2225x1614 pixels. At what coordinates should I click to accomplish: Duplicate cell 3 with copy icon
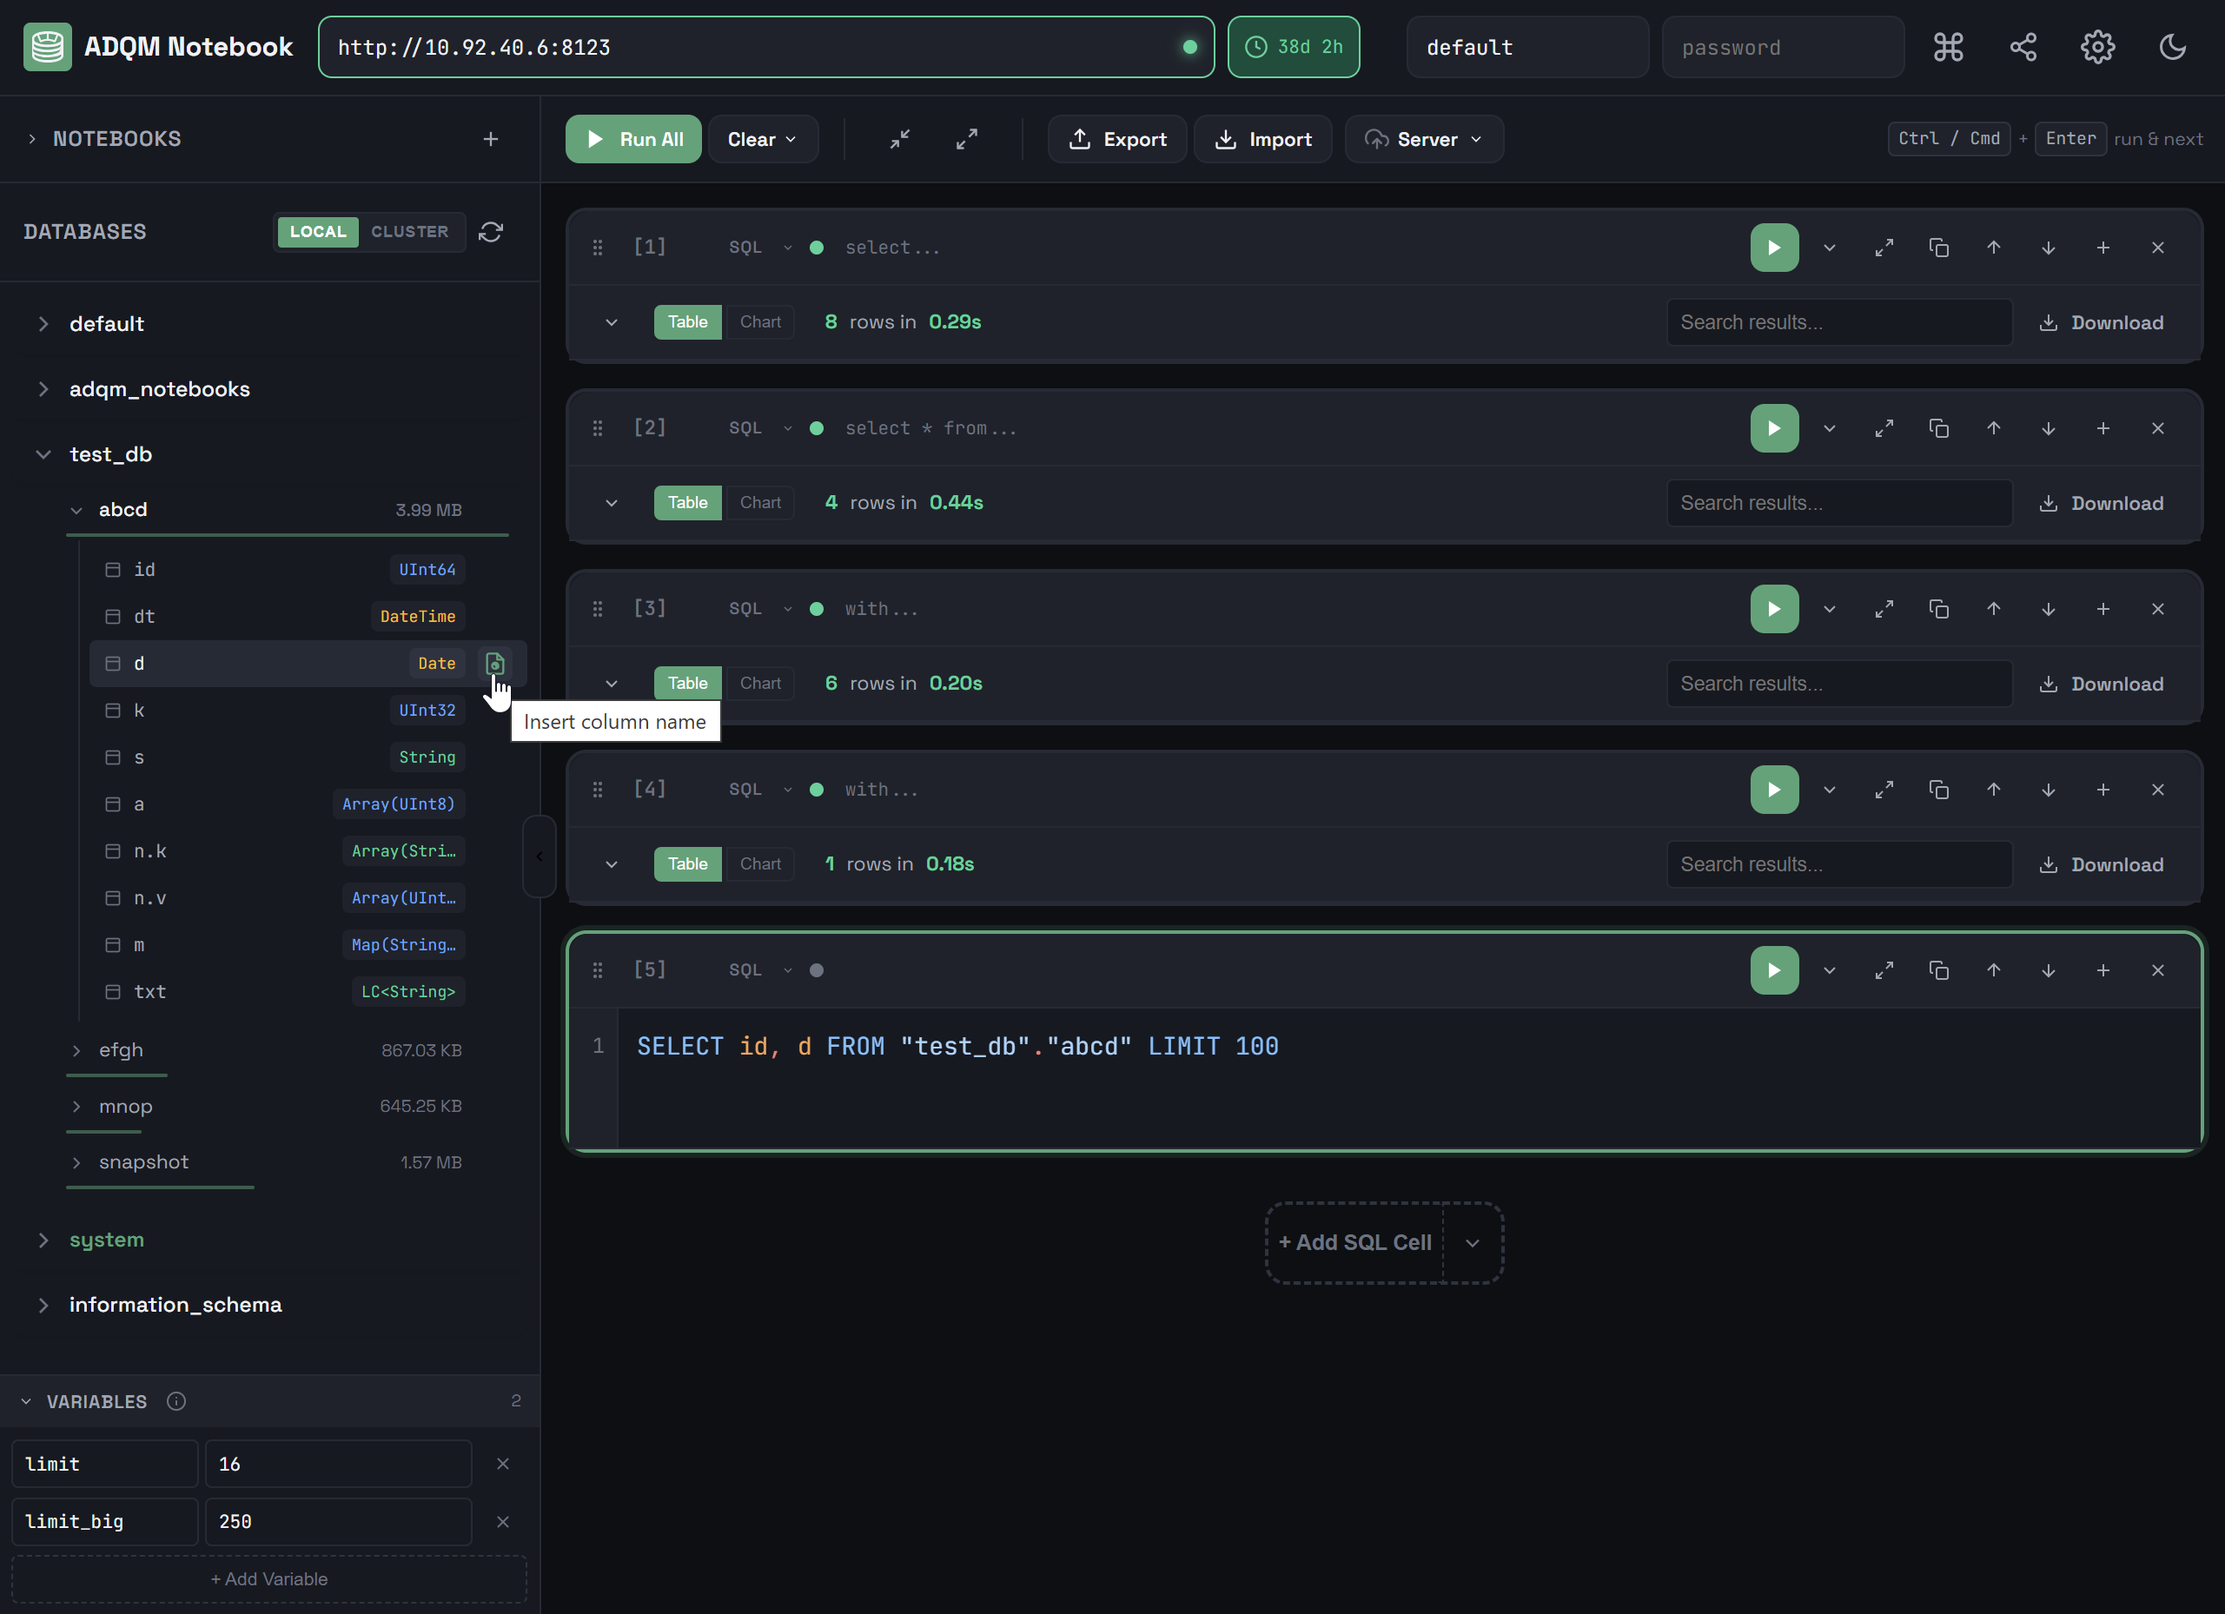click(x=1938, y=609)
